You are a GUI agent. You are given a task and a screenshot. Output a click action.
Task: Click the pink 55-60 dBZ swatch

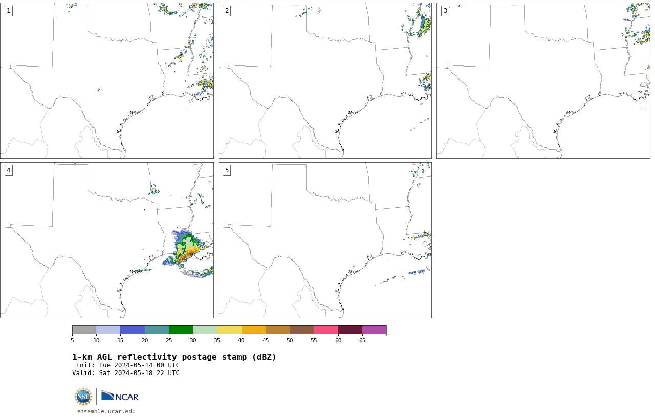pos(326,330)
